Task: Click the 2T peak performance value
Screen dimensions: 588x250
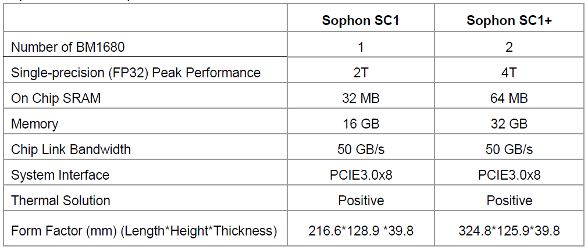Action: (x=361, y=73)
